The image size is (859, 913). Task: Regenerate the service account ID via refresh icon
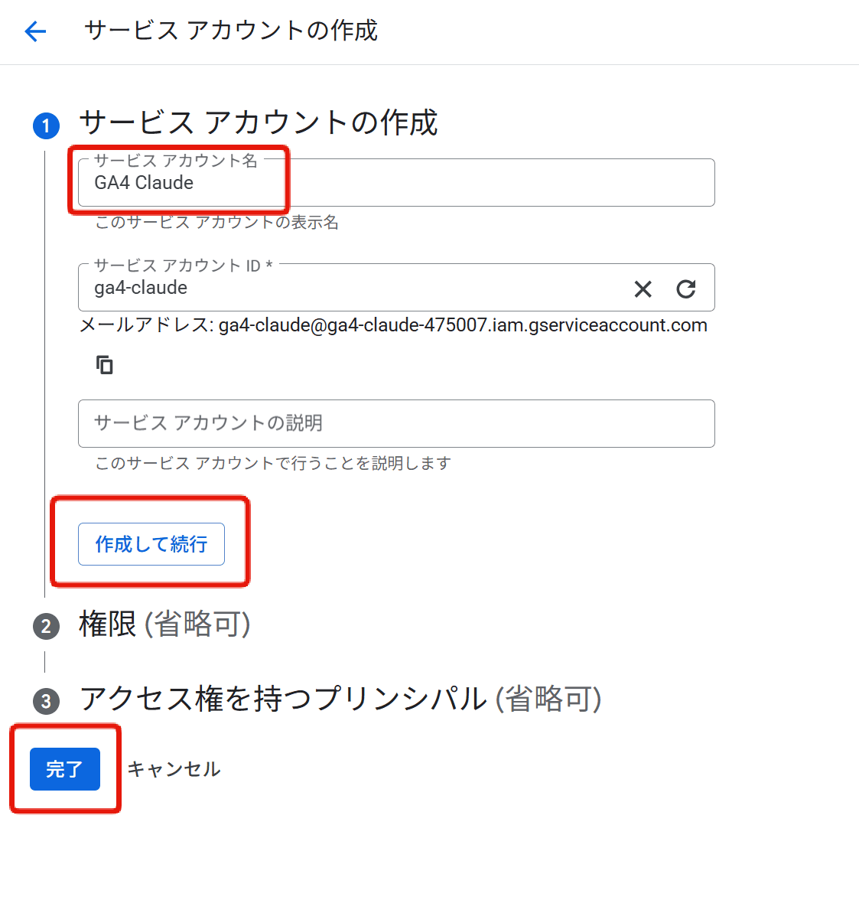tap(685, 289)
